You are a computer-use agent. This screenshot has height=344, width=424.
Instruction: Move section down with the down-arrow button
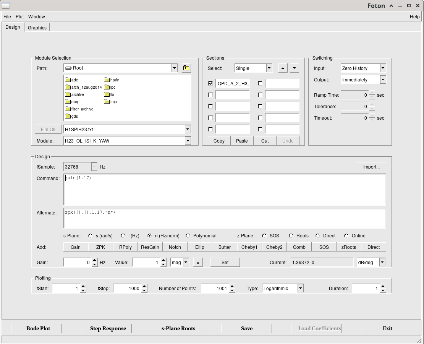click(294, 68)
